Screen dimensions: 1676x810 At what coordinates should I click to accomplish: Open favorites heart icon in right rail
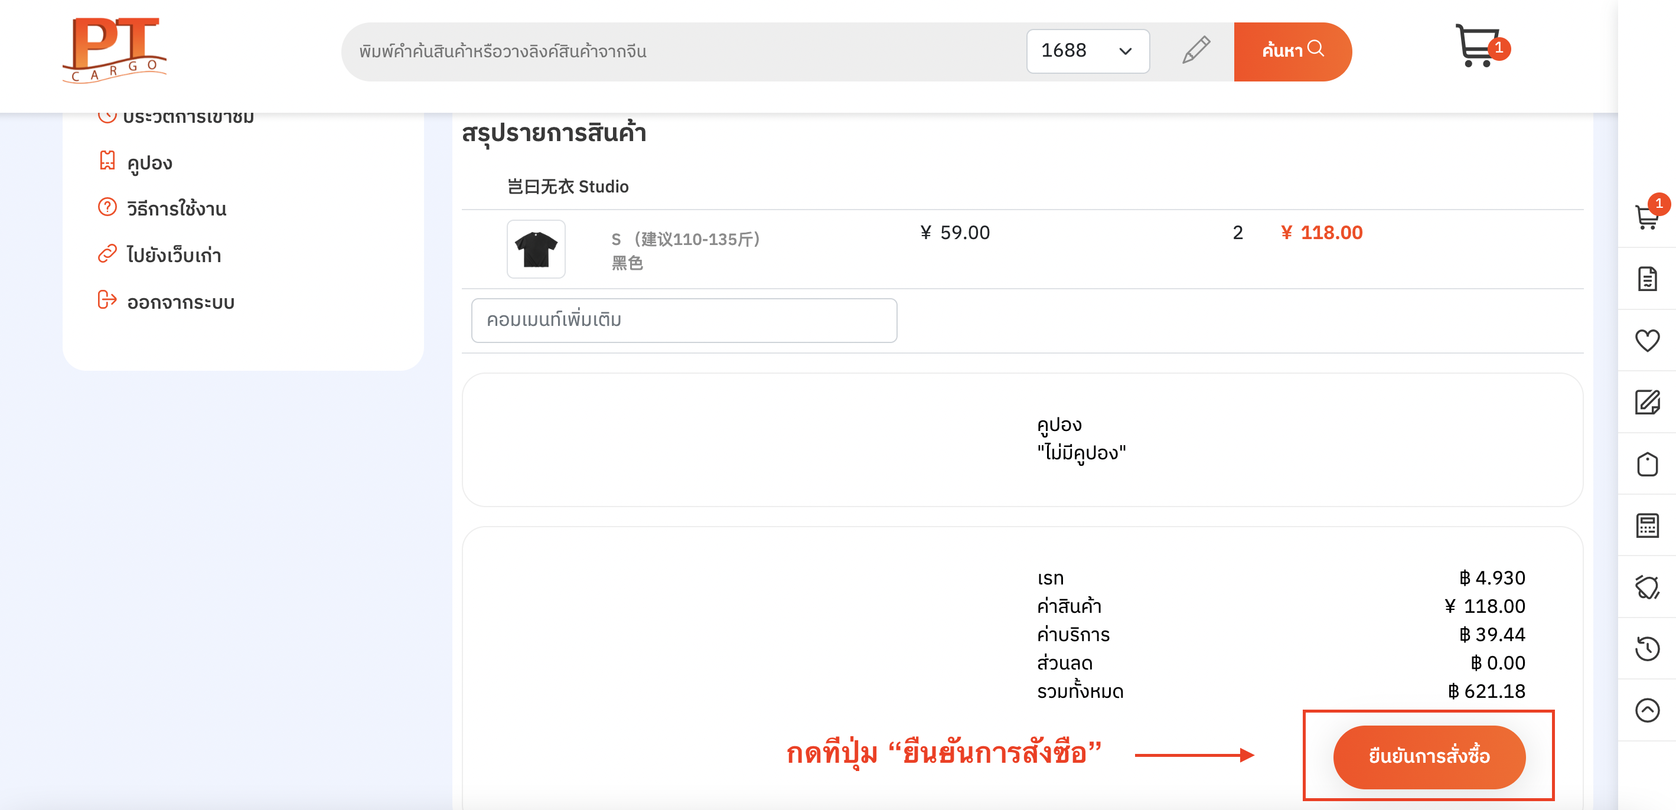point(1646,340)
